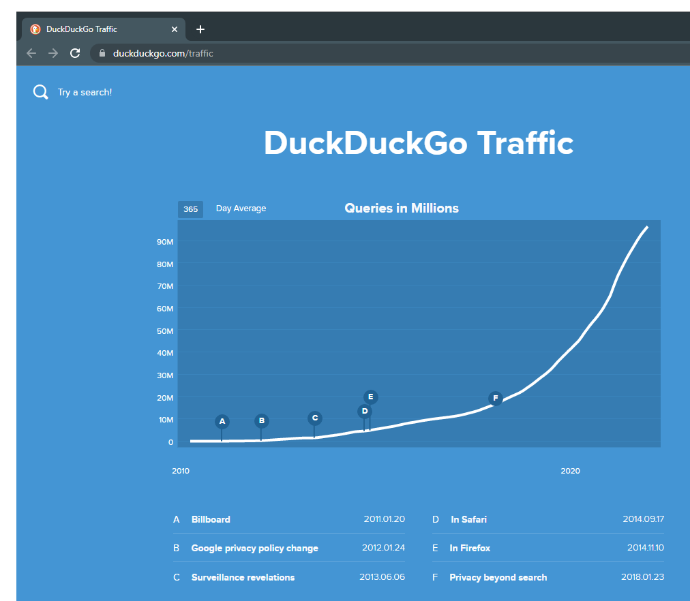Image resolution: width=690 pixels, height=601 pixels.
Task: Click the 'Surveillance revelations' legend entry
Action: click(x=243, y=577)
